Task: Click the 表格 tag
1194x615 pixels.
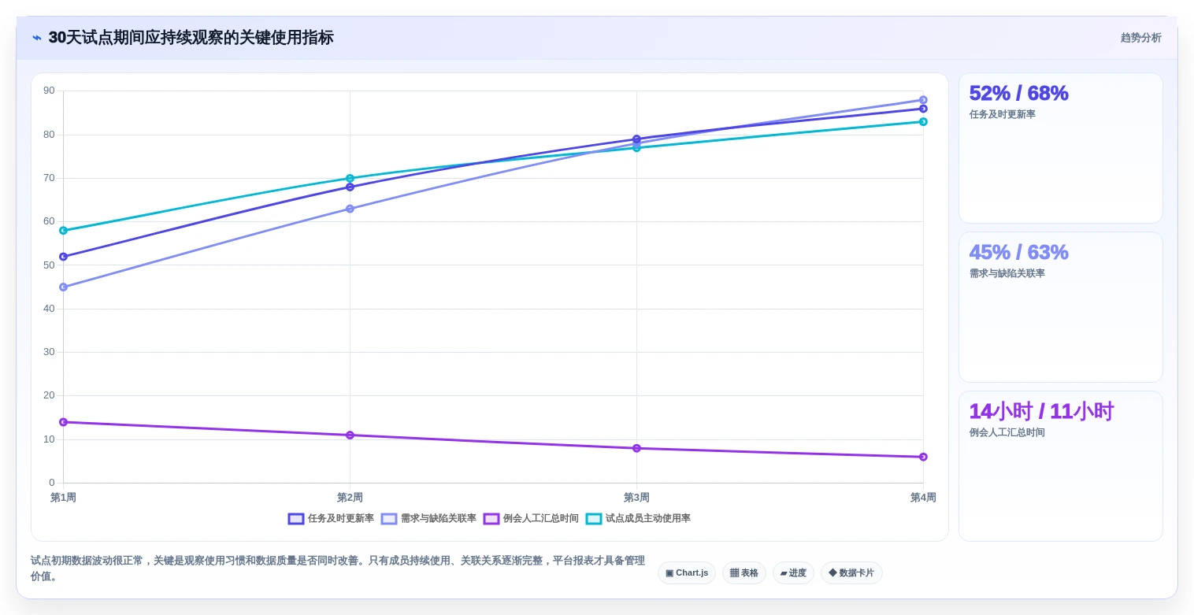Action: coord(744,573)
